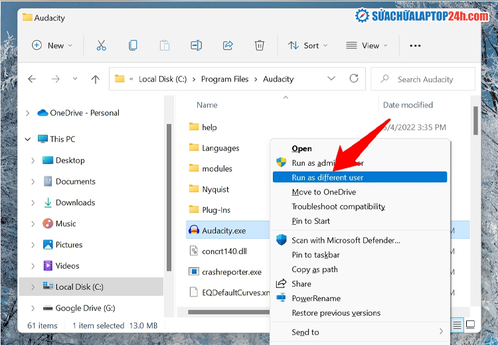Expand the OneDrive - Personal tree node

pyautogui.click(x=27, y=113)
